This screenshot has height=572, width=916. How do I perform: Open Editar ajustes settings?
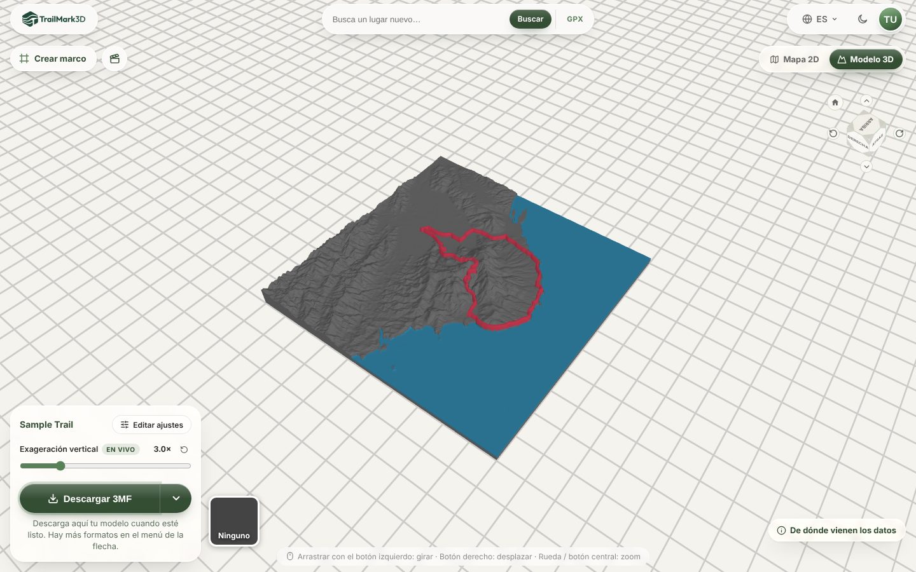[x=152, y=425]
